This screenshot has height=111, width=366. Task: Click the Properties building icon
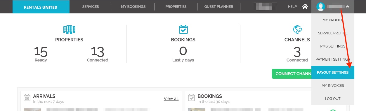pyautogui.click(x=69, y=29)
